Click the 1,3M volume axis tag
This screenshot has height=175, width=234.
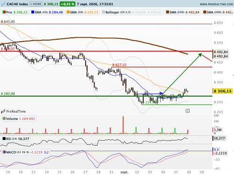click(x=218, y=130)
